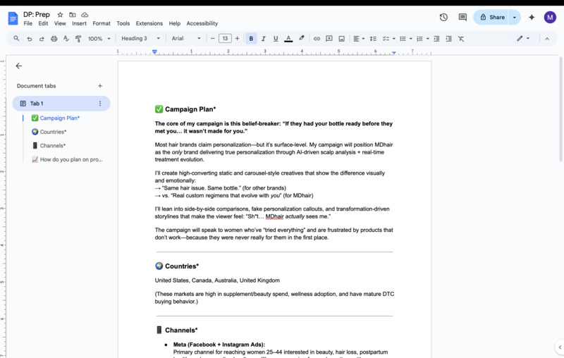Screen dimensions: 564x358
Task: Toggle numbered list
Action: point(419,39)
